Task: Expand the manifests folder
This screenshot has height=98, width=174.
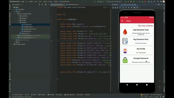Action: click(x=14, y=10)
